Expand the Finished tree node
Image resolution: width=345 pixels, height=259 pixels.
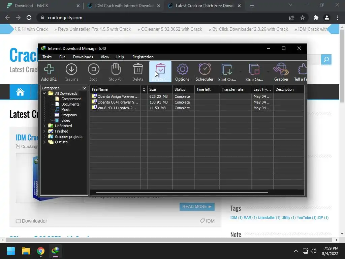[x=44, y=131]
